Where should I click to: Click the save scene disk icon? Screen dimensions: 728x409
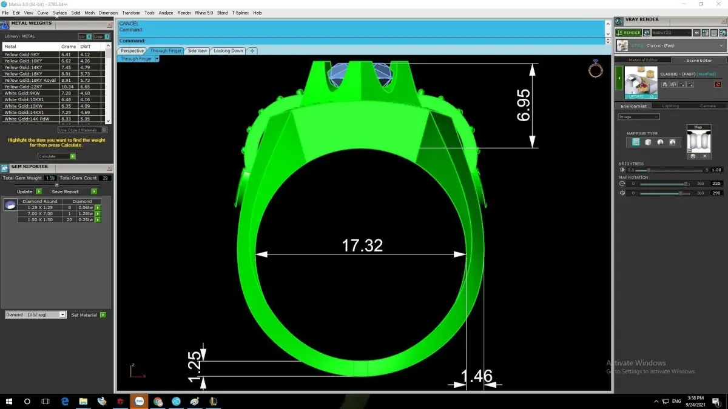pyautogui.click(x=666, y=84)
